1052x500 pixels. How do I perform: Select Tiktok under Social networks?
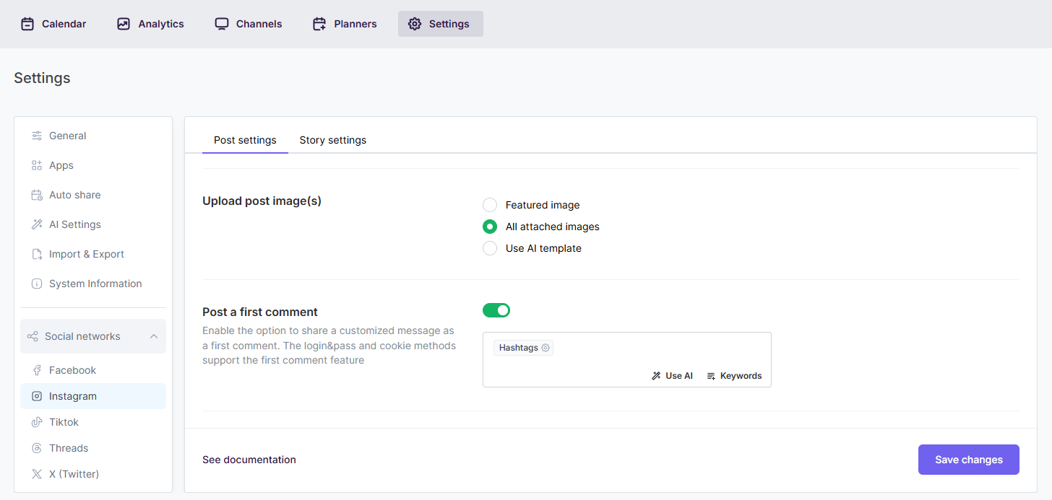(x=93, y=422)
